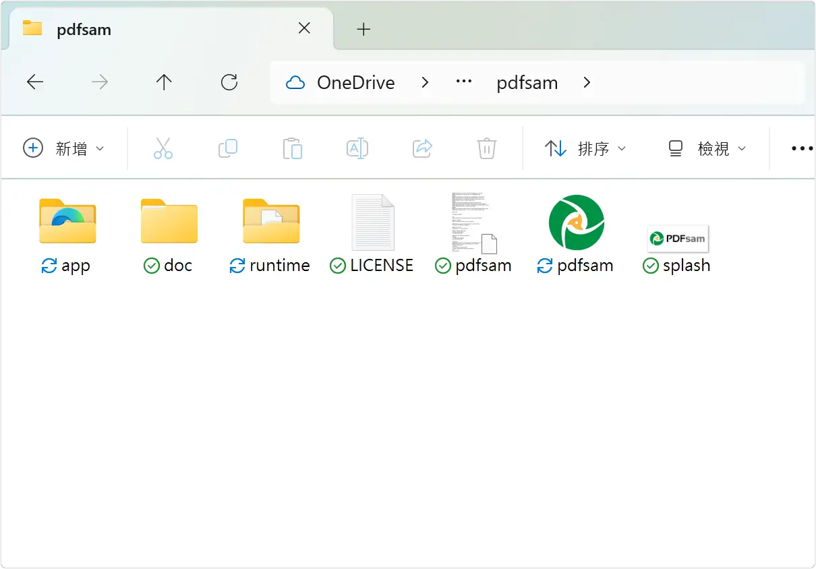Paste using the clipboard icon
Screen dimensions: 816x569
pos(293,148)
